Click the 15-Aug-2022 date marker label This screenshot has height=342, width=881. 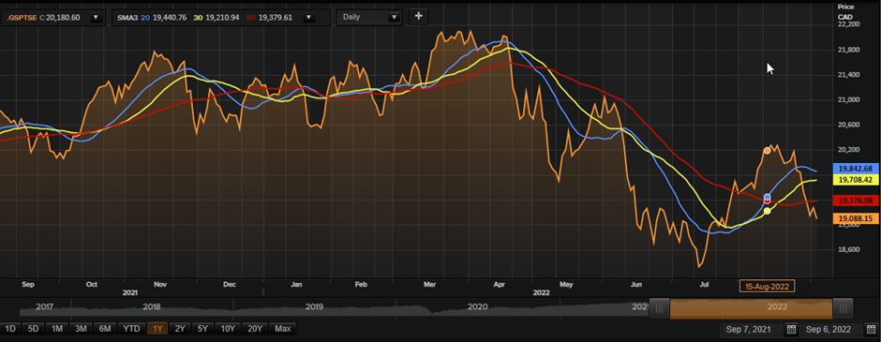pyautogui.click(x=767, y=287)
